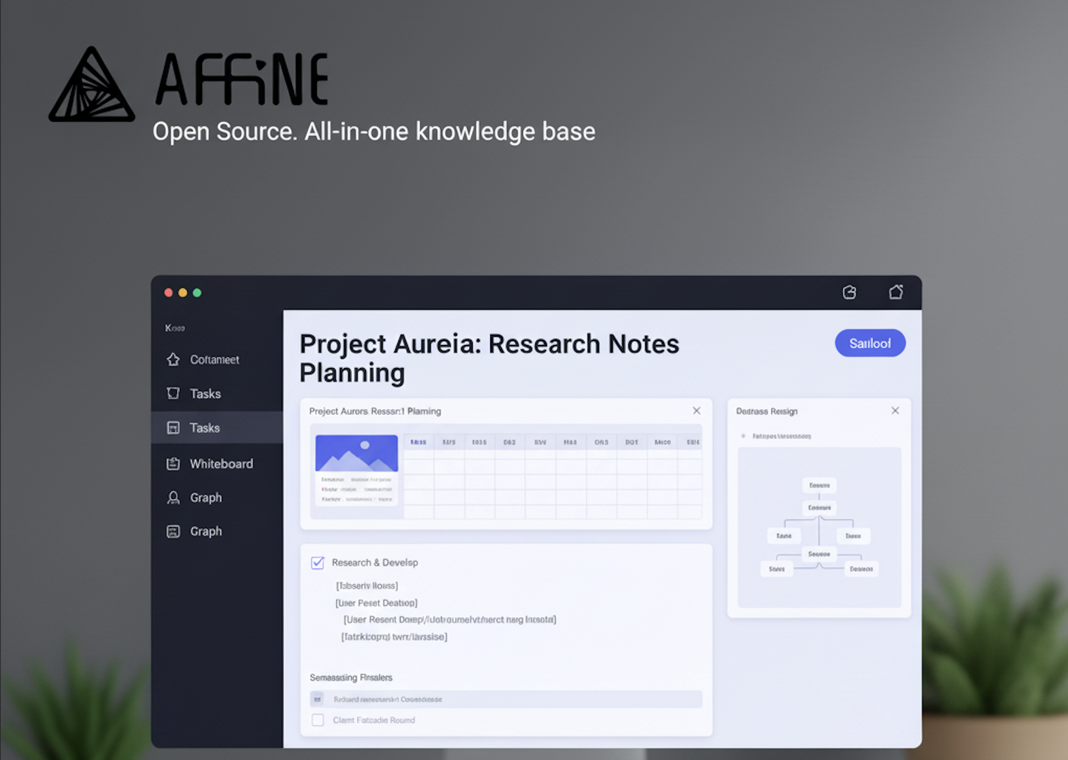Click the share icon in the window title bar
This screenshot has height=760, width=1068.
tap(849, 292)
